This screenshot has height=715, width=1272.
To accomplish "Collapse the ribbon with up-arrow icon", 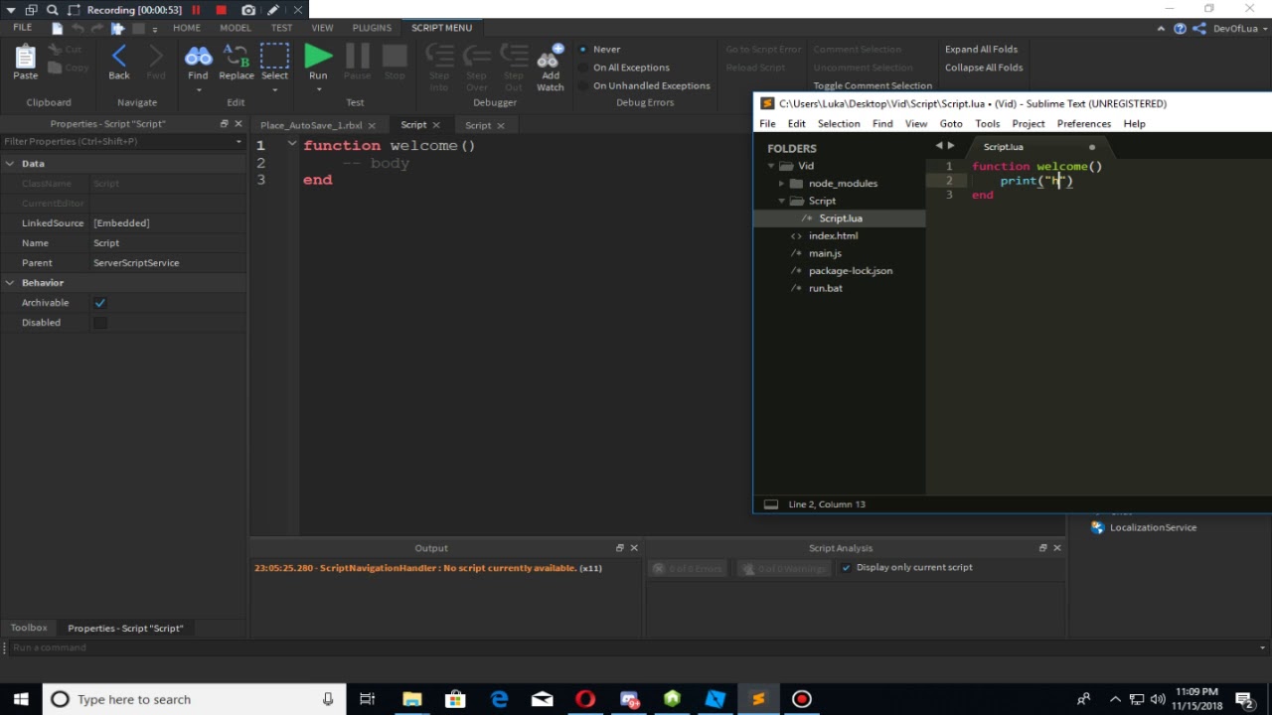I will [1162, 29].
